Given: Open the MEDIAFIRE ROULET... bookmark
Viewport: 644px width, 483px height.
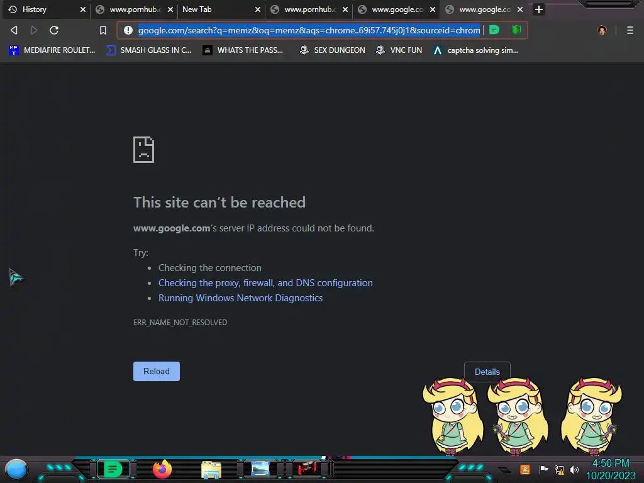Looking at the screenshot, I should click(x=52, y=50).
